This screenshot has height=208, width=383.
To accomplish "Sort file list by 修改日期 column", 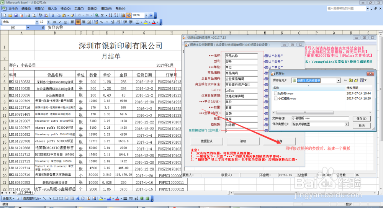I will tap(358, 87).
